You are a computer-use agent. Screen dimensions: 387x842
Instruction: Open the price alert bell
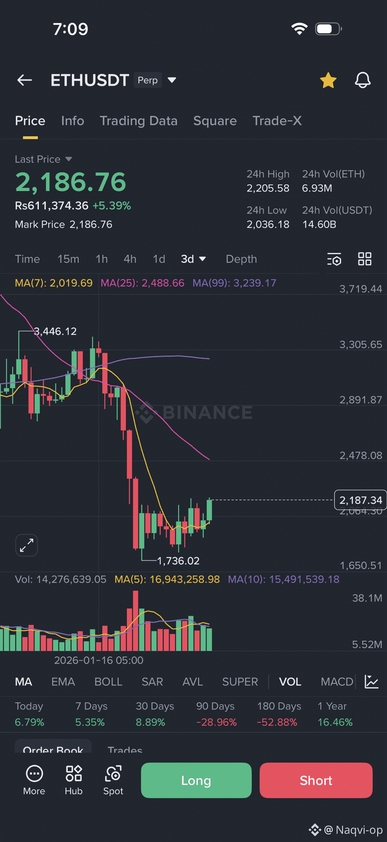363,80
